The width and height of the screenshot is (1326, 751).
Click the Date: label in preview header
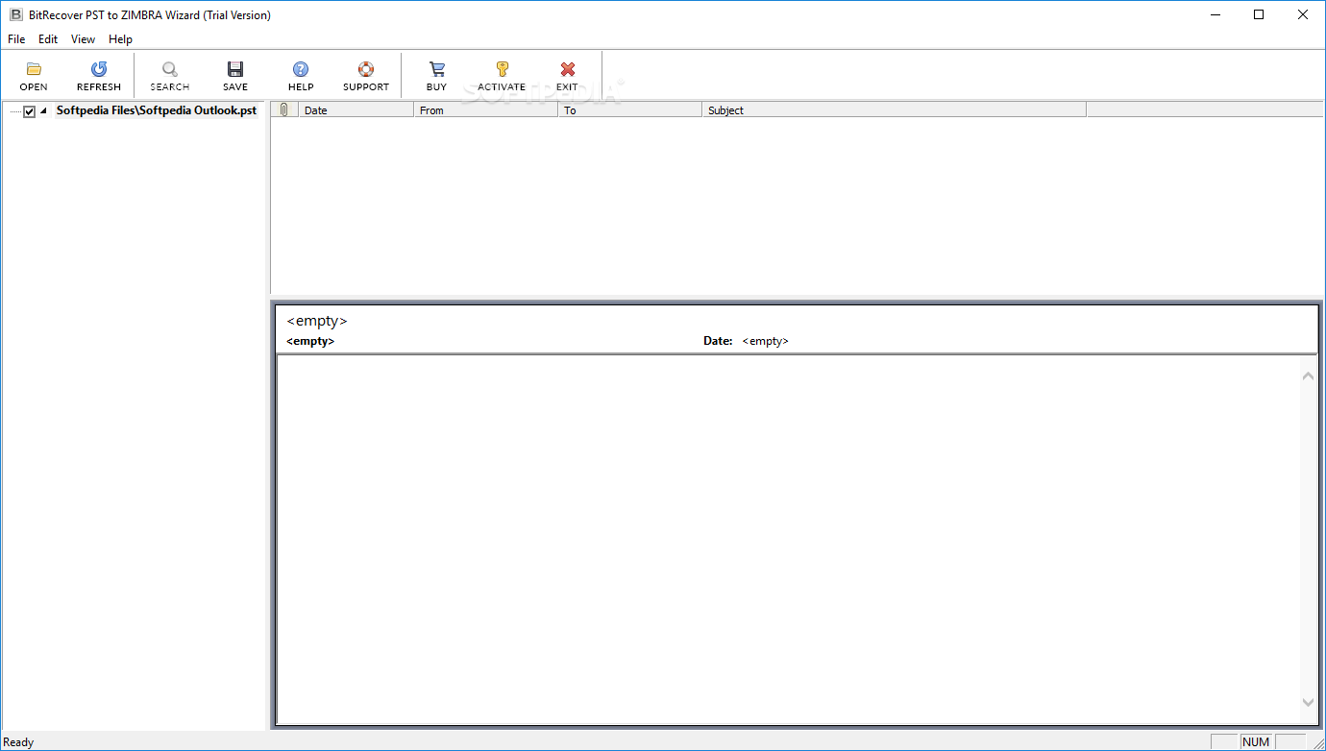click(x=718, y=341)
